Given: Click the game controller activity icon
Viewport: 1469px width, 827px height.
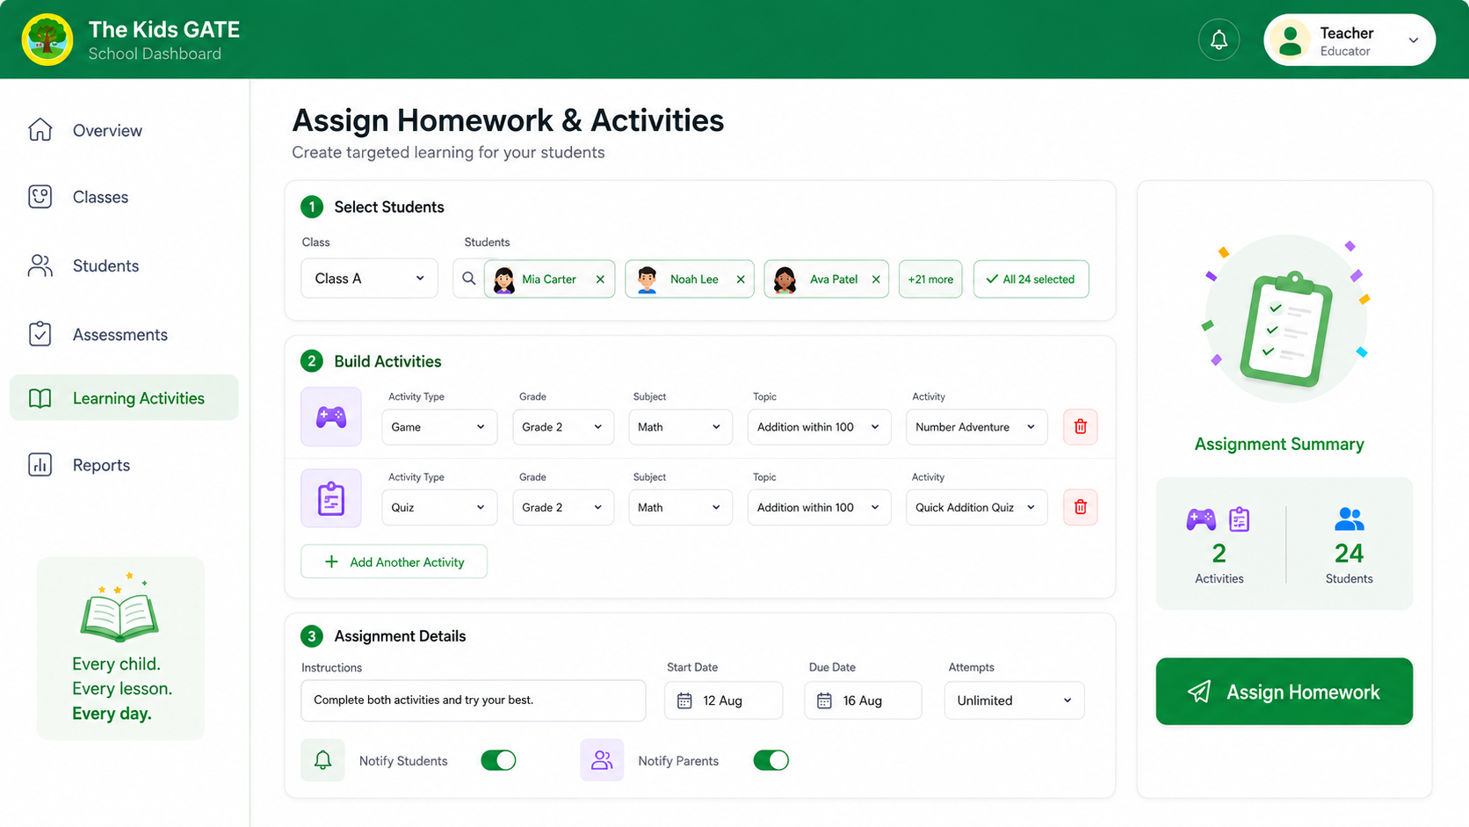Looking at the screenshot, I should click(331, 417).
